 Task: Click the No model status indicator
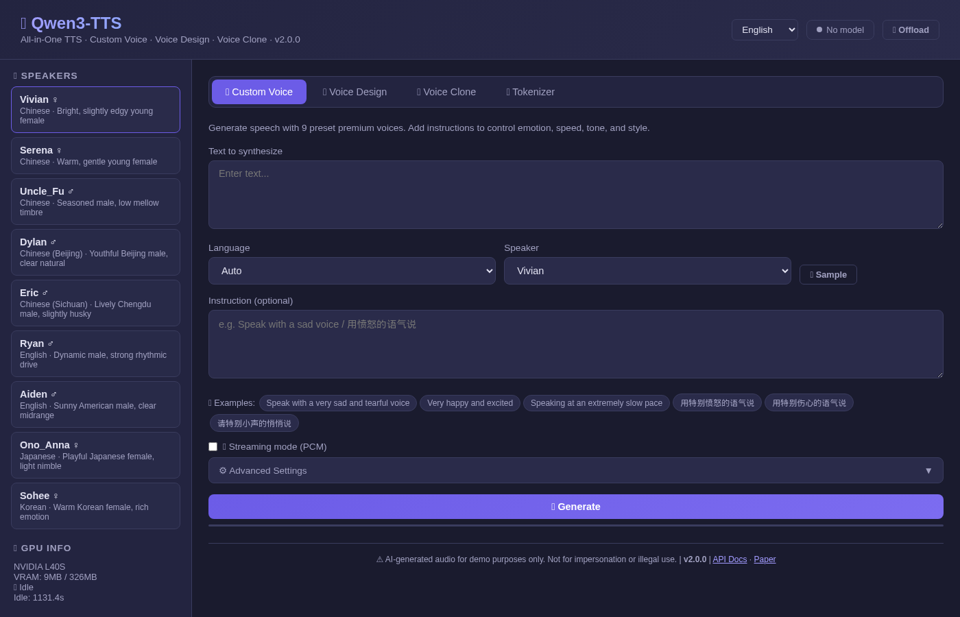(840, 30)
